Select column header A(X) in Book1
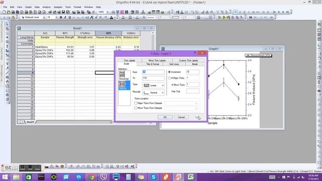322x181 pixels. [x=45, y=33]
